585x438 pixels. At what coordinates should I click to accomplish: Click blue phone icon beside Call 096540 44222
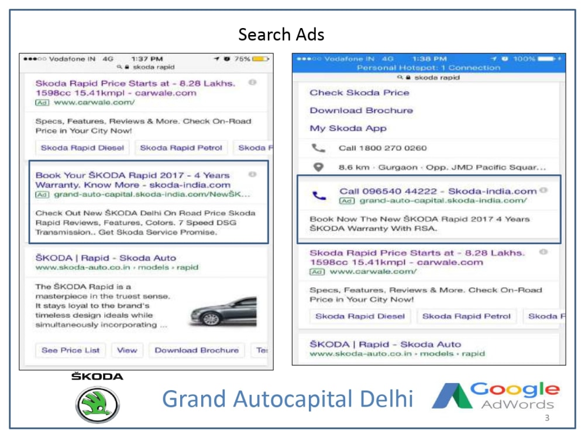(319, 195)
